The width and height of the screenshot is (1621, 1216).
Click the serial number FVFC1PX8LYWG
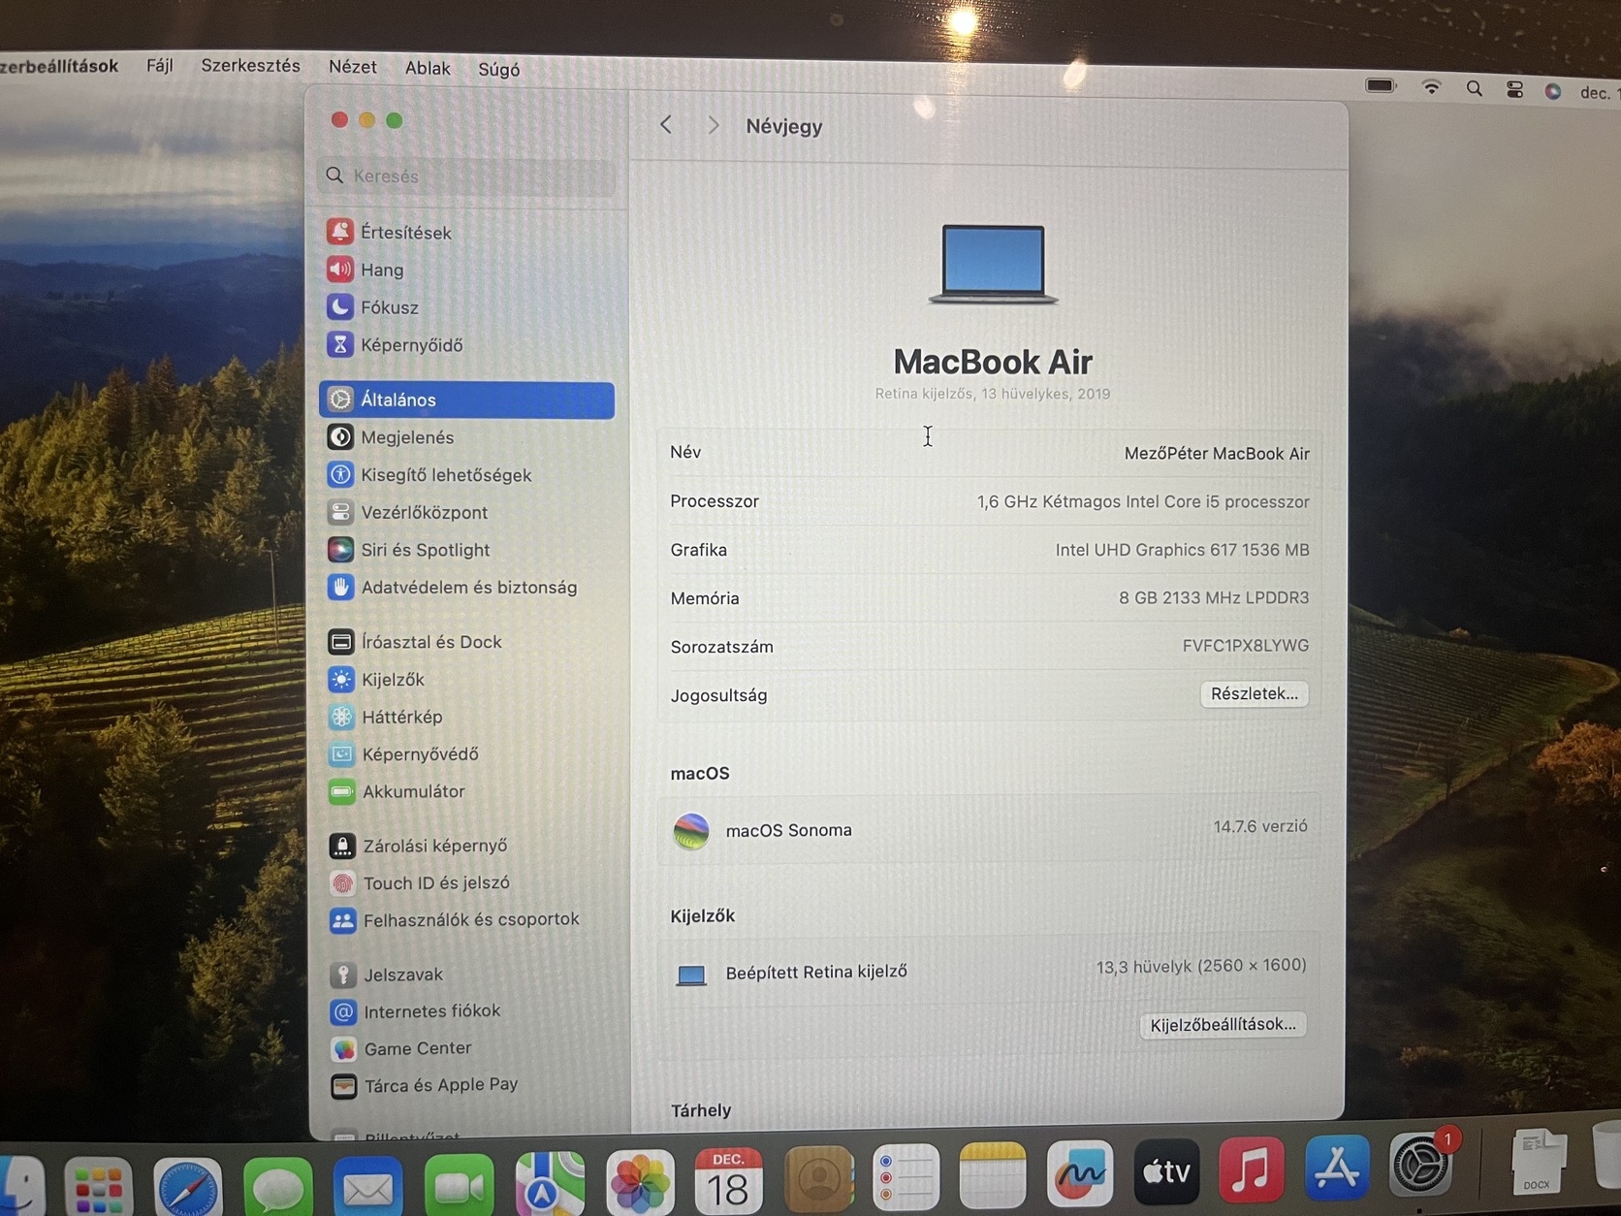[x=1245, y=646]
